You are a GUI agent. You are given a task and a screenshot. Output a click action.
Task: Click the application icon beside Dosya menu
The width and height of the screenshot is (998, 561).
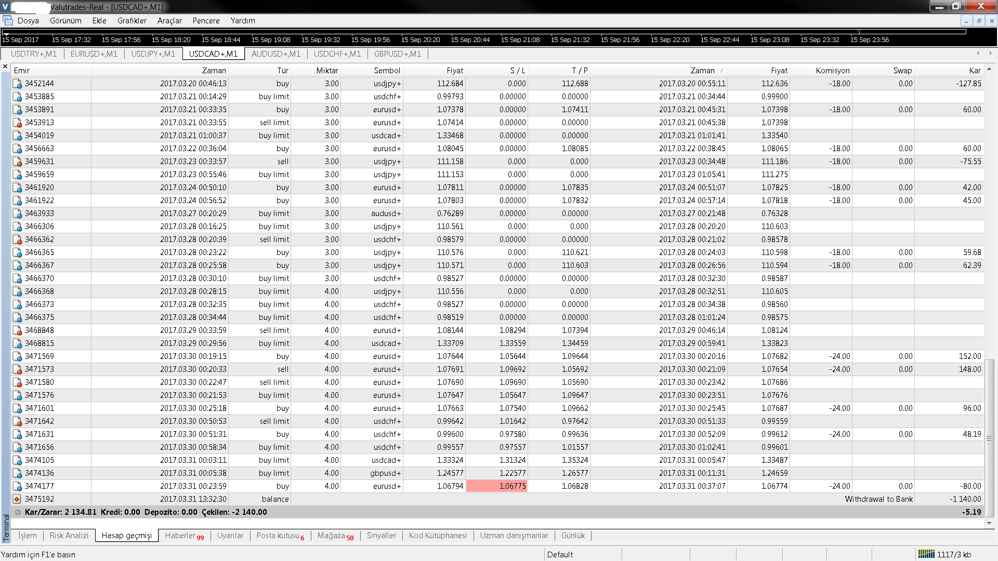point(8,21)
